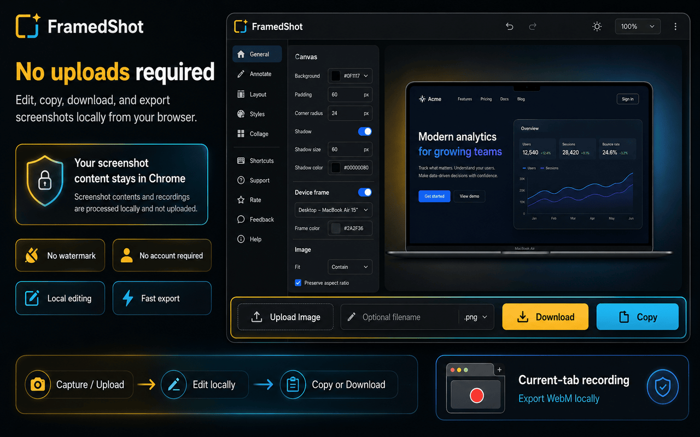Click the Blog link in Acme preview
Image resolution: width=700 pixels, height=437 pixels.
(521, 99)
